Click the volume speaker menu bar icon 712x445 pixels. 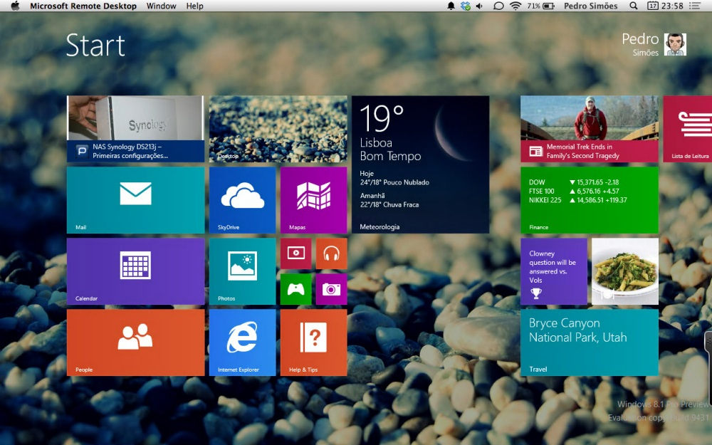[x=479, y=6]
